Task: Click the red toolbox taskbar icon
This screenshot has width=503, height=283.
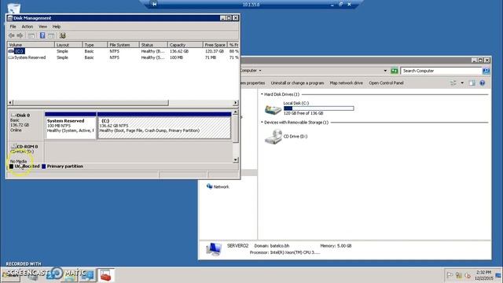Action: click(x=105, y=275)
